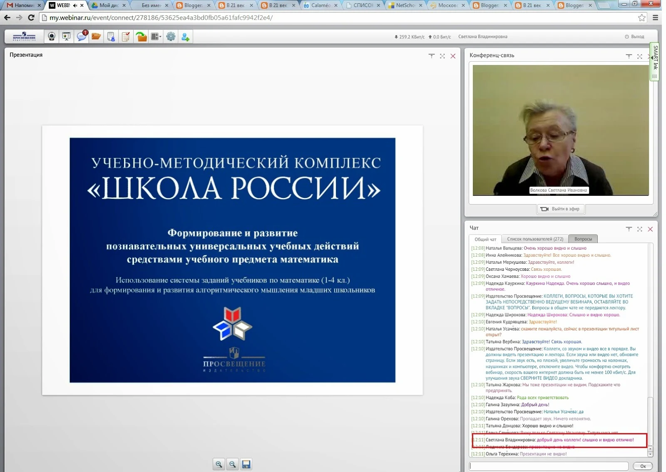
Task: Expand the Чат panel to fullscreen
Action: [x=640, y=229]
